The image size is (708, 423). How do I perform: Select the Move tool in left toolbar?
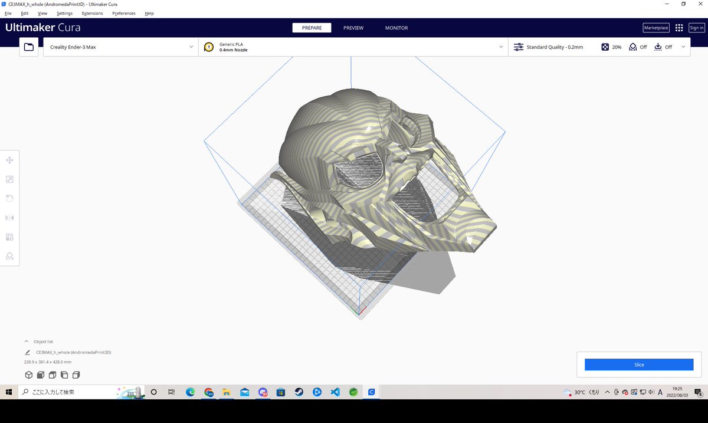(9, 160)
